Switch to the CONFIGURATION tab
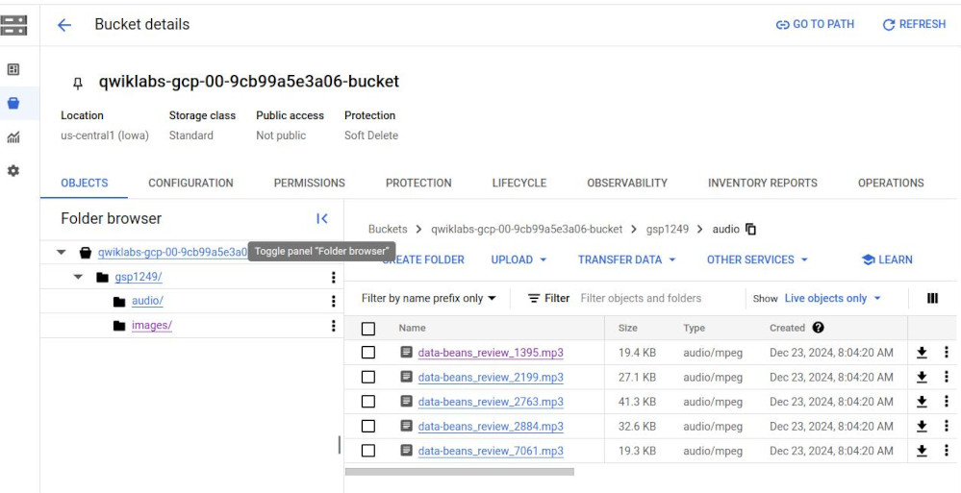961x493 pixels. [x=190, y=183]
